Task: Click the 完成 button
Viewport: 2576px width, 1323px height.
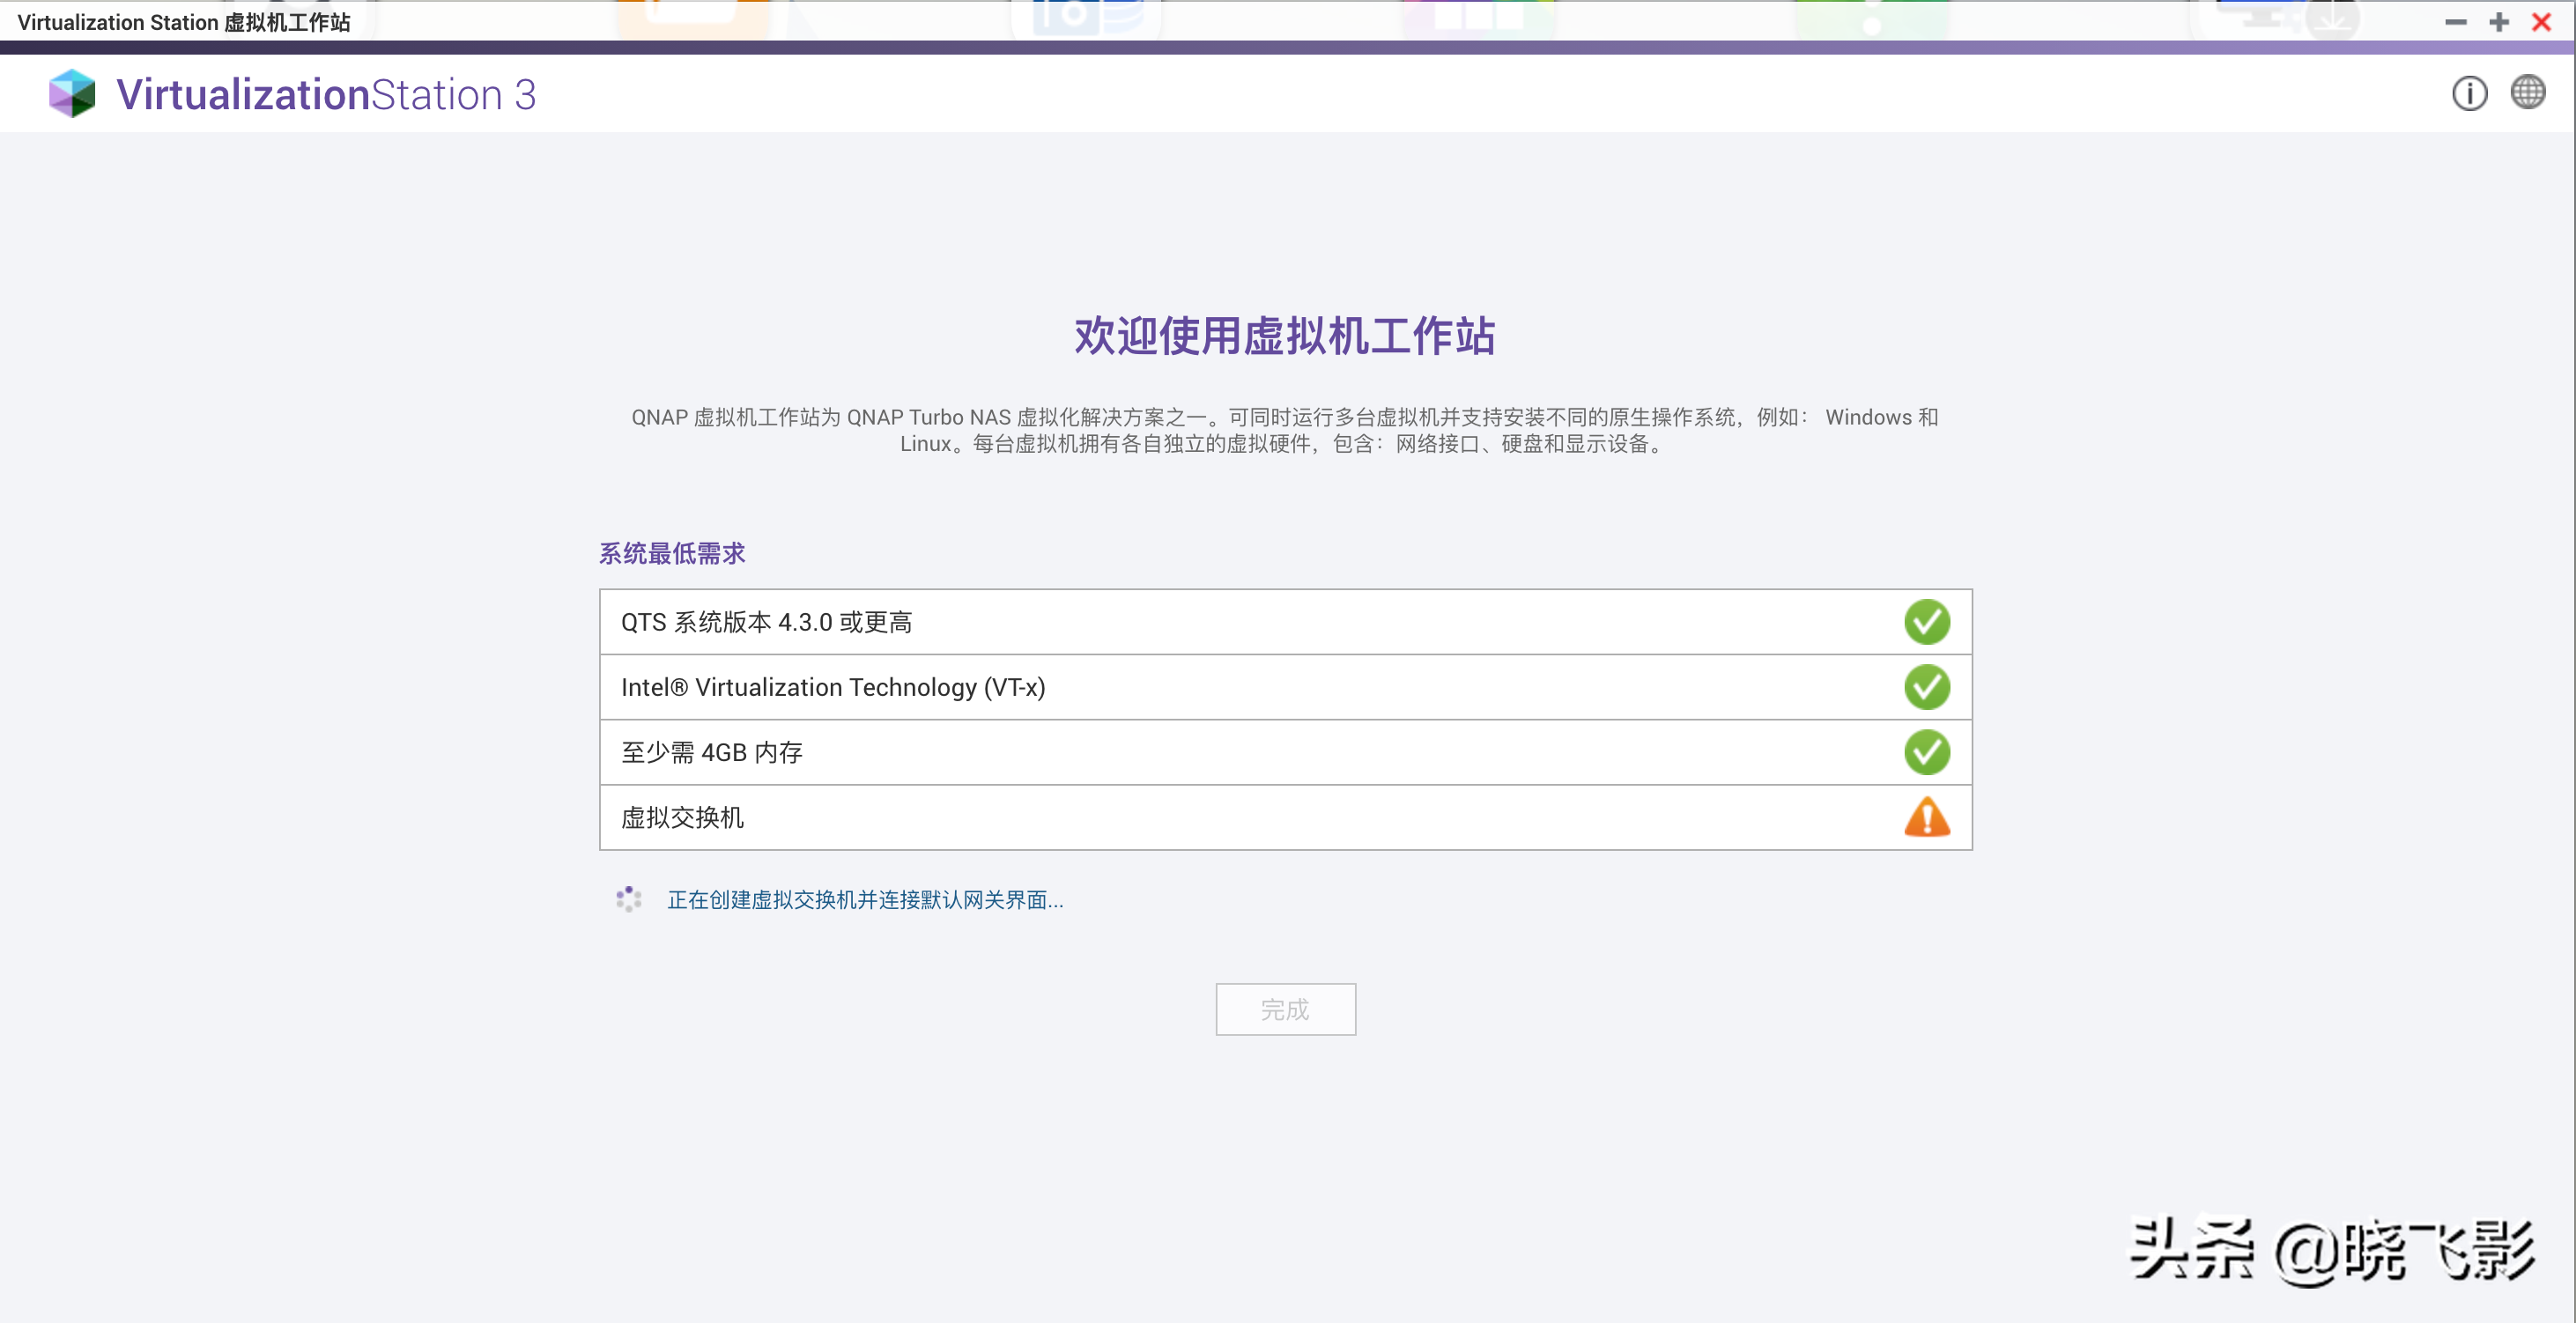Action: [x=1285, y=1009]
